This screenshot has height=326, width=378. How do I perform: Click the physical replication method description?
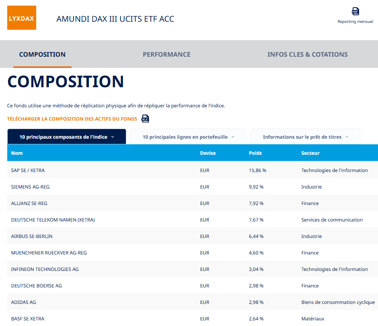(x=116, y=106)
